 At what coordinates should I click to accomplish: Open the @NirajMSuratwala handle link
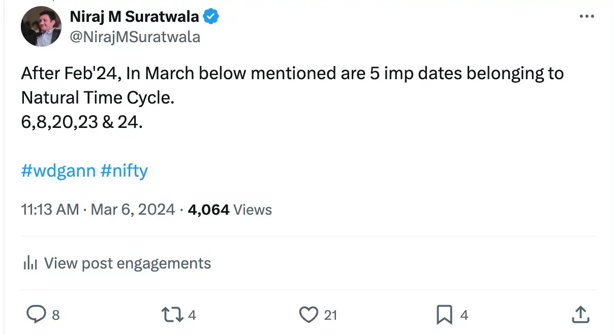(135, 37)
